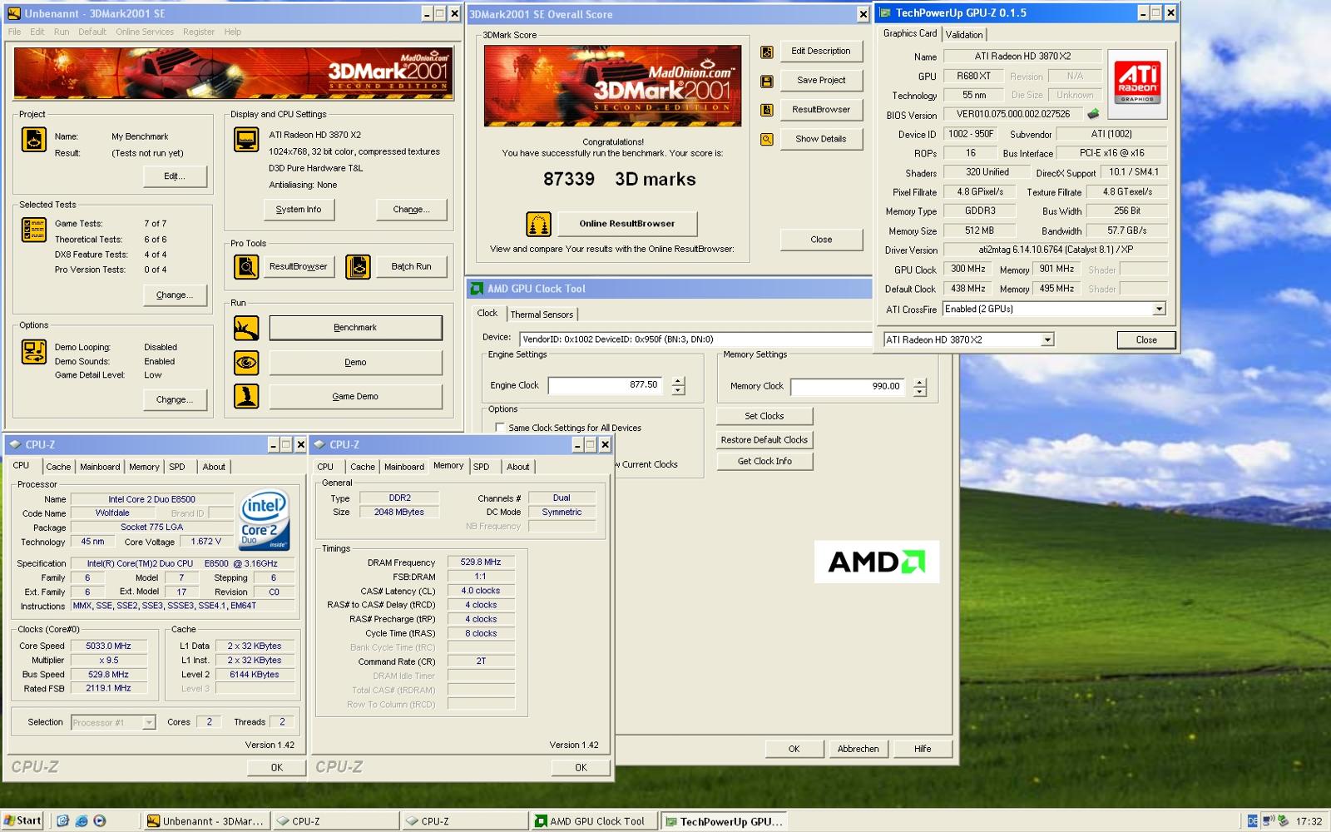
Task: Click the Intel Core 2 Duo logo in CPU-Z
Action: (x=265, y=520)
